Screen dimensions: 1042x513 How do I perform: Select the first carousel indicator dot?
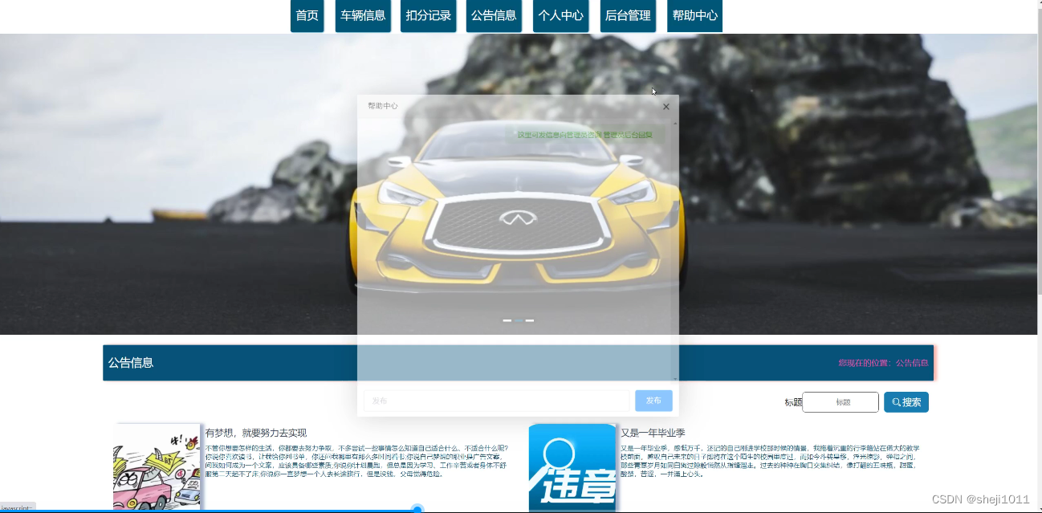(x=507, y=320)
